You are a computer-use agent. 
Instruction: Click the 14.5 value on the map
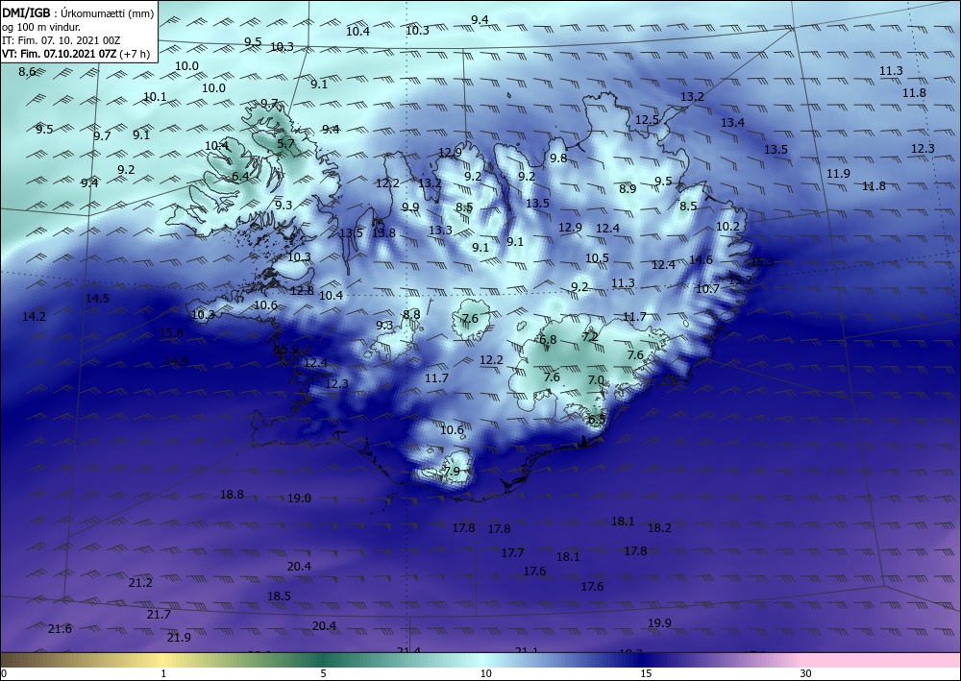pyautogui.click(x=97, y=299)
